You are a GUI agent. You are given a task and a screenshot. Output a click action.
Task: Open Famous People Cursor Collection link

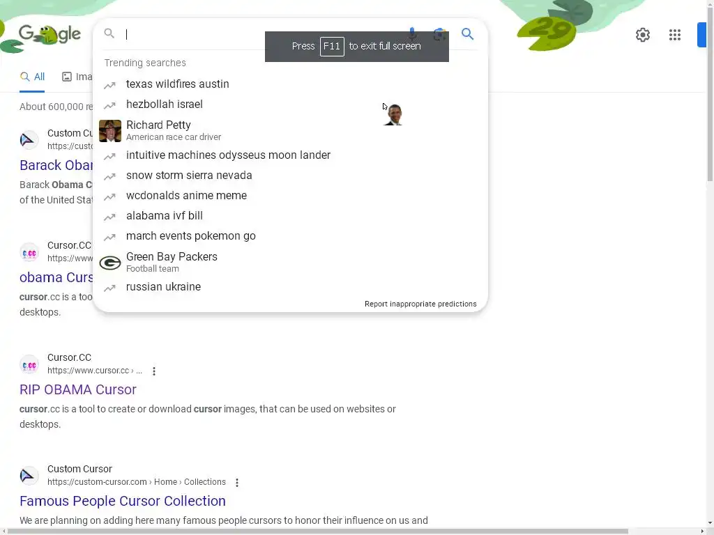(x=123, y=501)
